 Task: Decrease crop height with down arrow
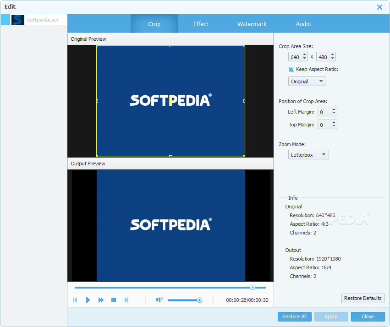333,59
